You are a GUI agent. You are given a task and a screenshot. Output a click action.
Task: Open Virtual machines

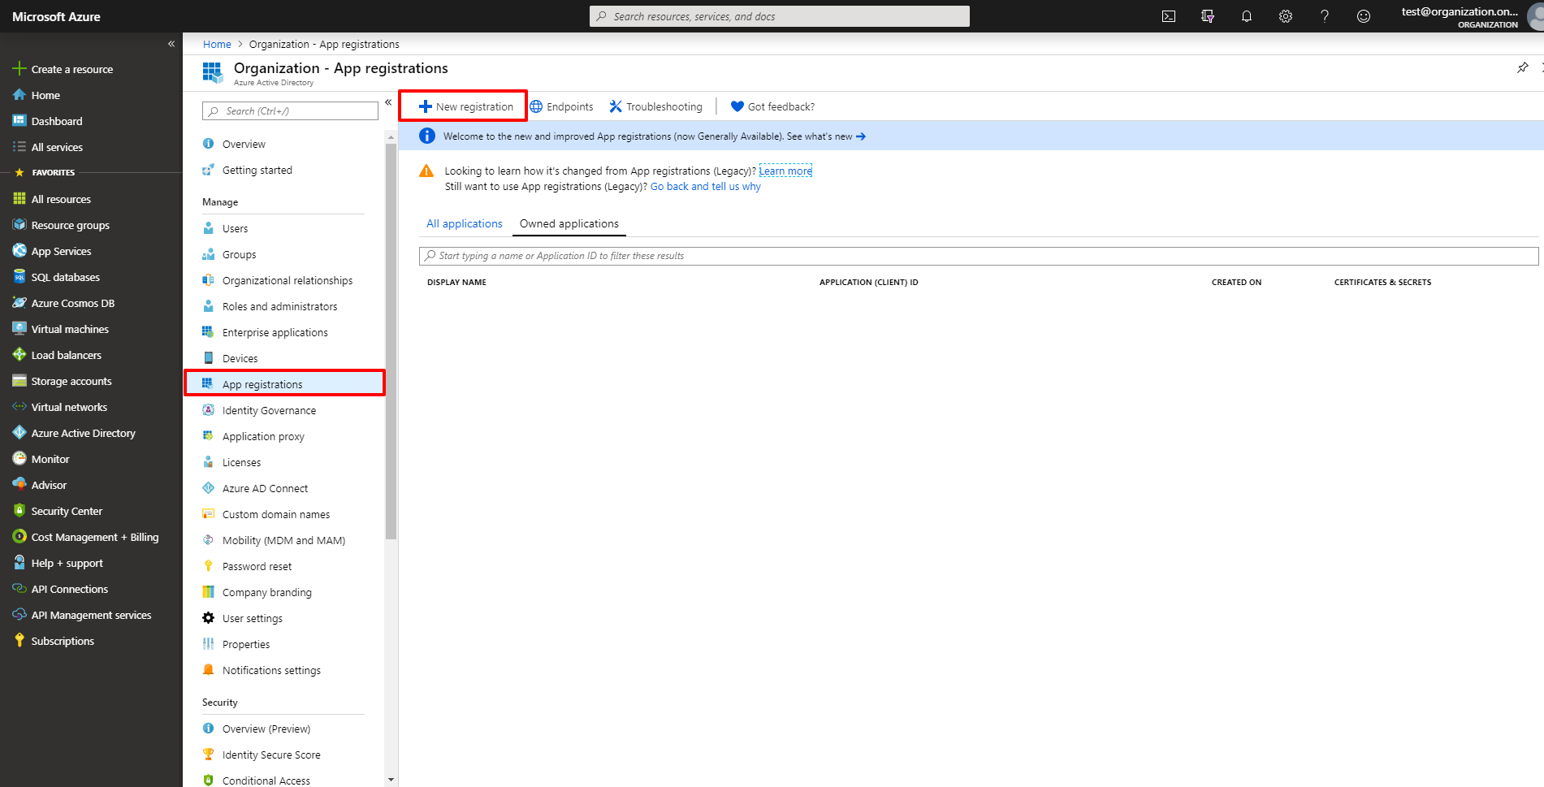click(61, 329)
